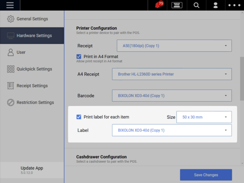Toggle Print label for each item checkbox
Screen dimensions: 244x183
79,117
